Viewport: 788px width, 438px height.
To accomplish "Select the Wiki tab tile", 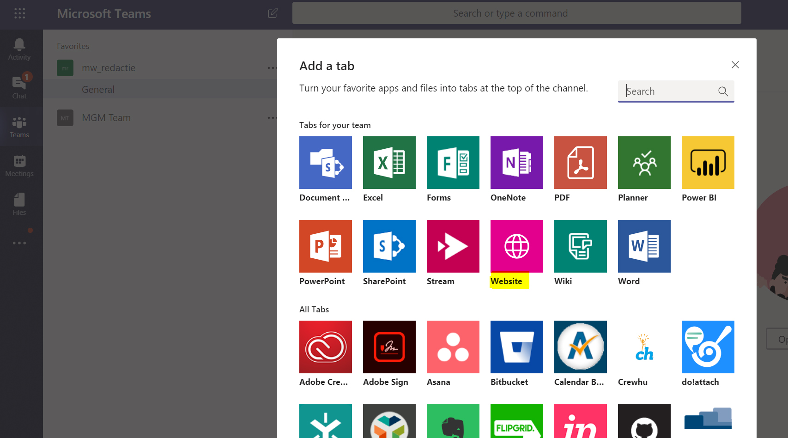I will pyautogui.click(x=581, y=246).
